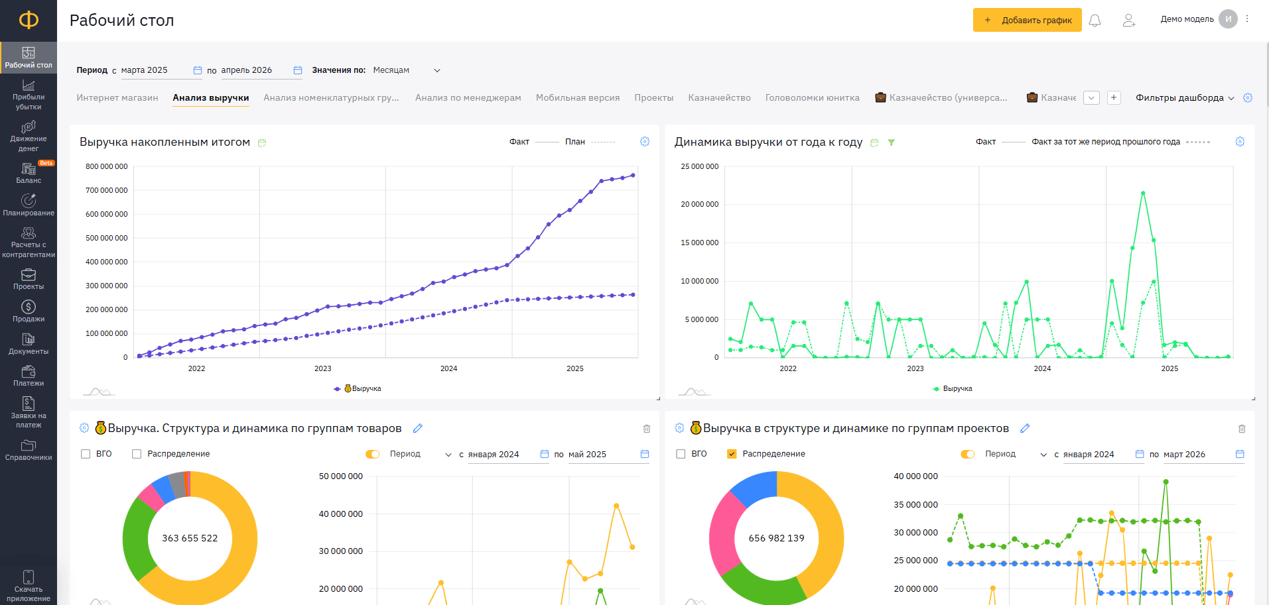Viewport: 1269px width, 605px height.
Task: Expand the Значения по Месяцам dropdown
Action: tap(406, 70)
